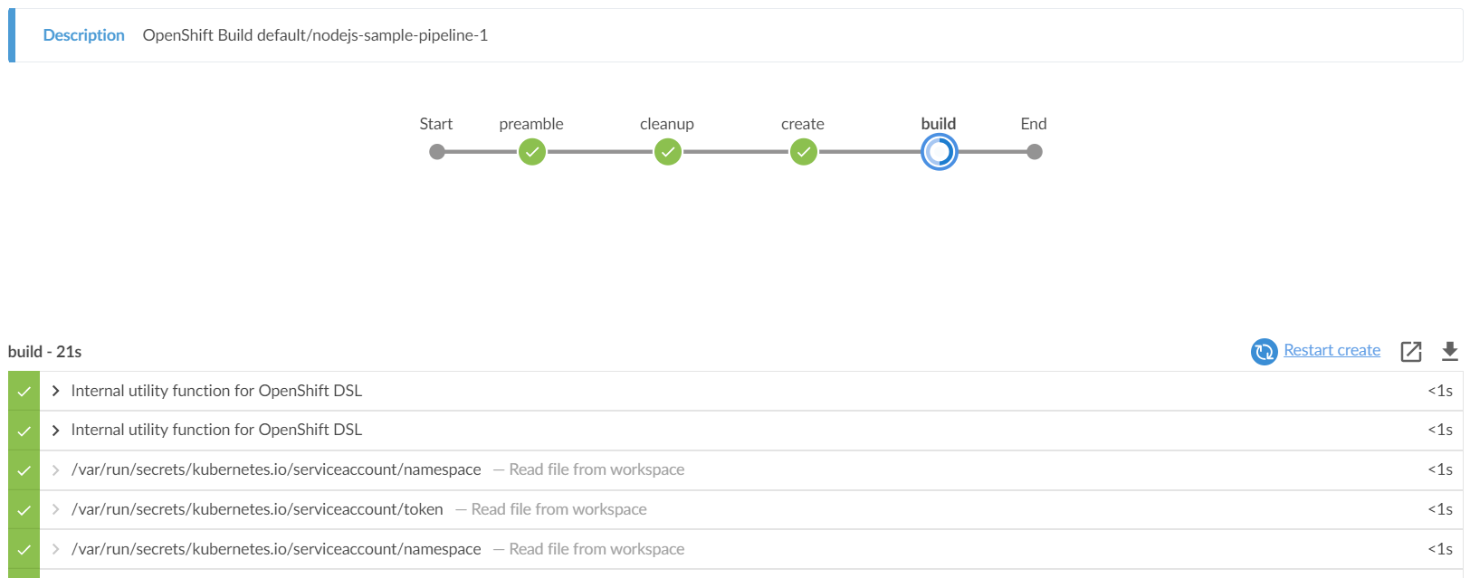Select the running build stage node
Viewport: 1470px width, 578px height.
(939, 152)
